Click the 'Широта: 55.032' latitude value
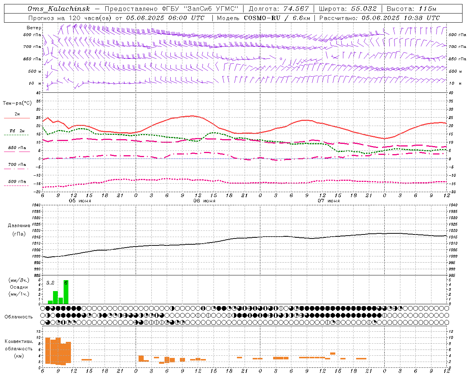Screen dimensions: 468x374 (348, 9)
